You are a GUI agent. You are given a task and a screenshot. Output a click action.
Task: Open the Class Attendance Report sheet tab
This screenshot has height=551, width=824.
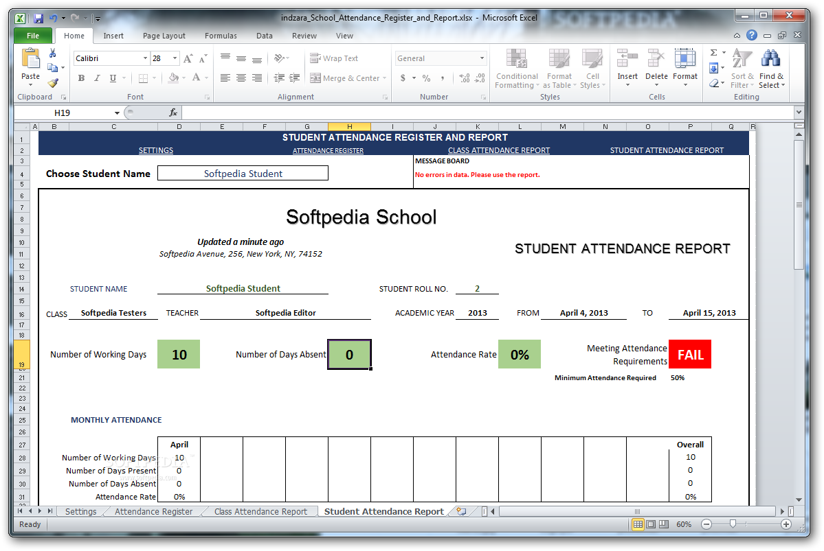pos(260,512)
